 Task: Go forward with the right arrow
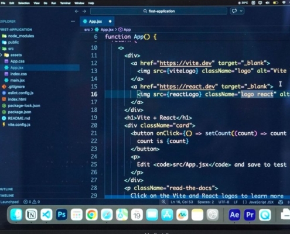(x=84, y=11)
